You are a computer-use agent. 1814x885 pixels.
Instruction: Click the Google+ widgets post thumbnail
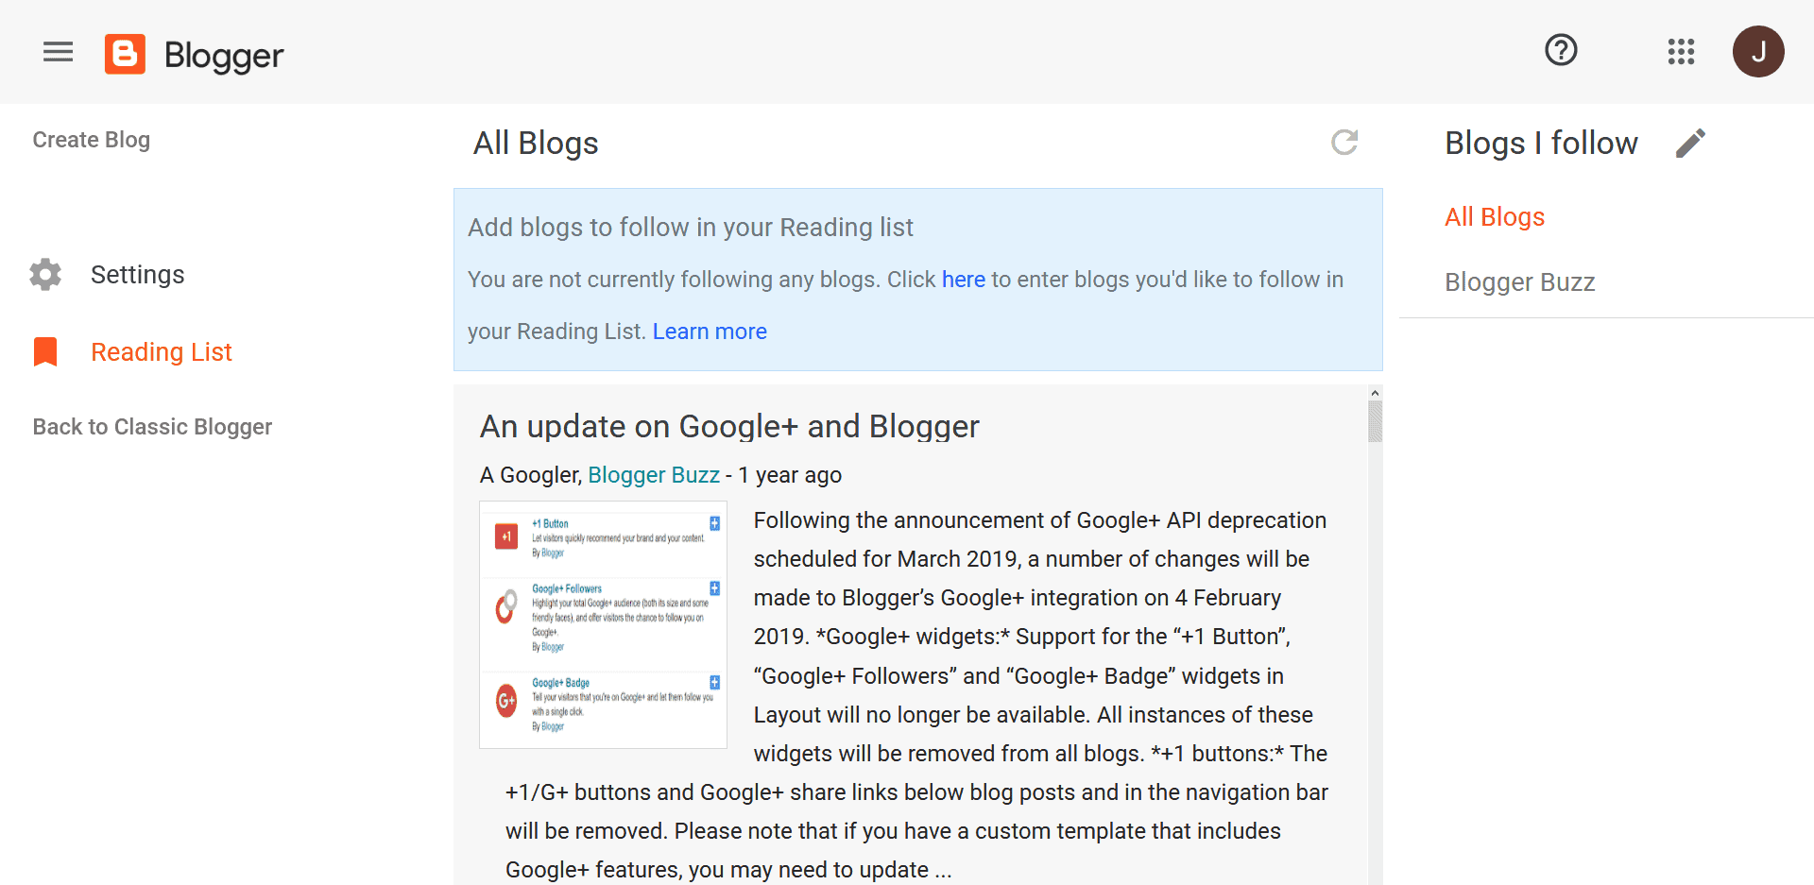[x=603, y=625]
